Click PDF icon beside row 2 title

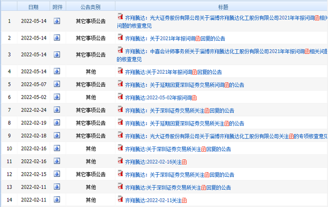[x=120, y=37]
